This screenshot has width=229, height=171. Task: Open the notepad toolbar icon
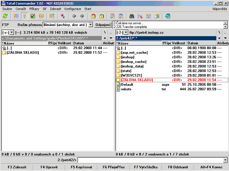[x=168, y=16]
